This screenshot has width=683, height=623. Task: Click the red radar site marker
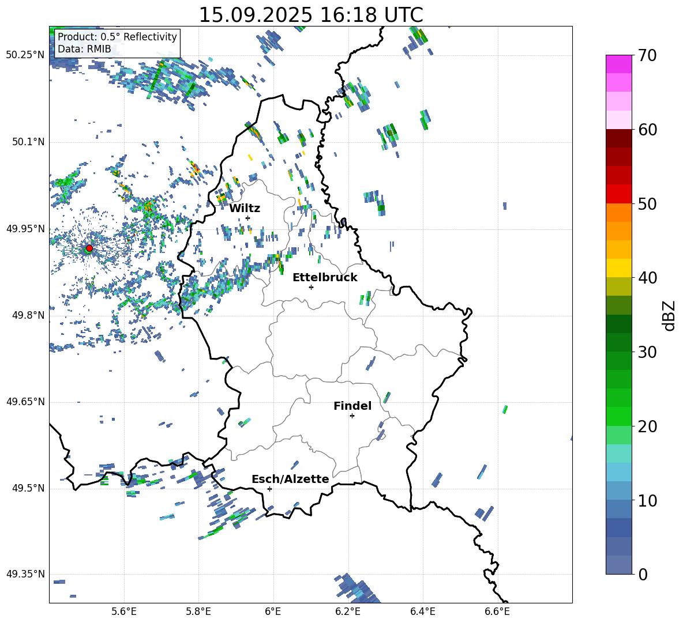tap(89, 248)
